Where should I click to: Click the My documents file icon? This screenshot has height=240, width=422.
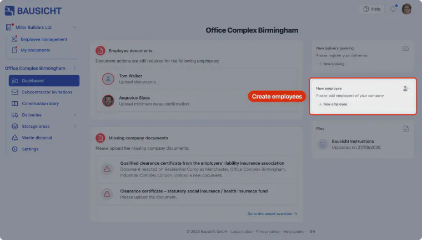(x=14, y=50)
